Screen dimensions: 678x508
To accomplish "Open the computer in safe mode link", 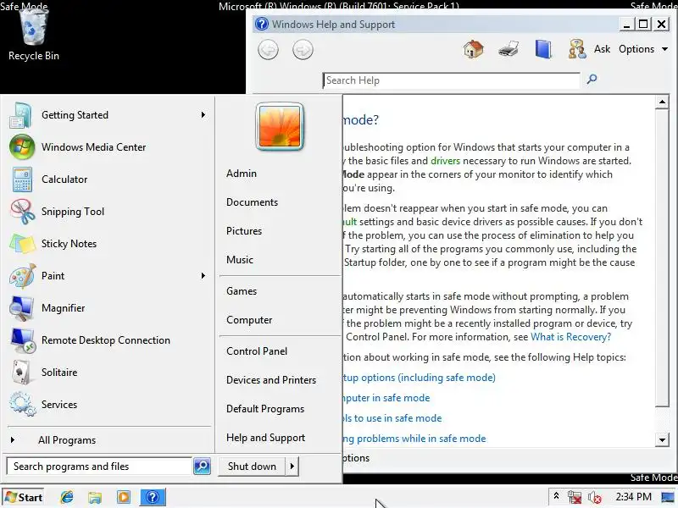I will click(386, 398).
